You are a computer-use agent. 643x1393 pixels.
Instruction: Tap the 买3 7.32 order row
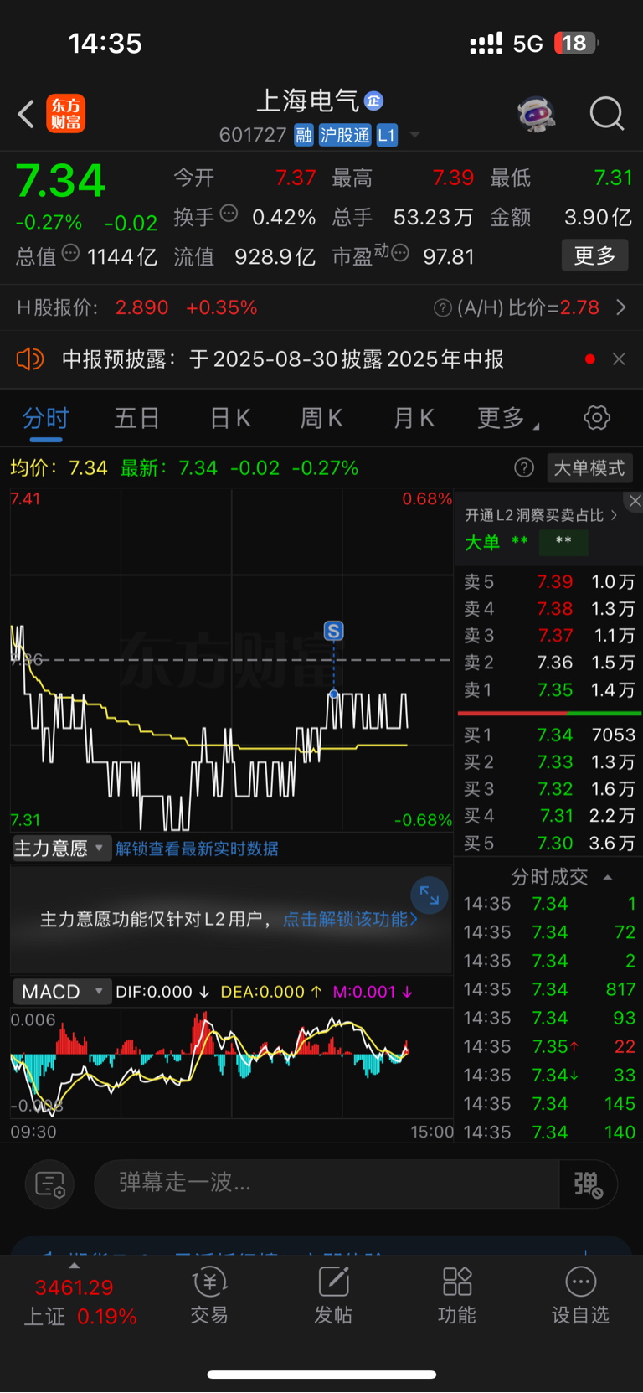[549, 789]
